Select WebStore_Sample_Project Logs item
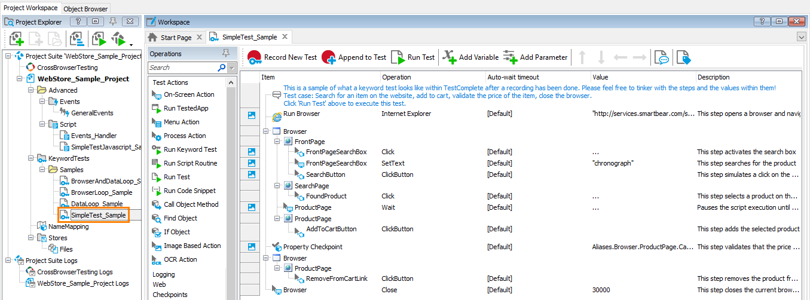 (82, 283)
